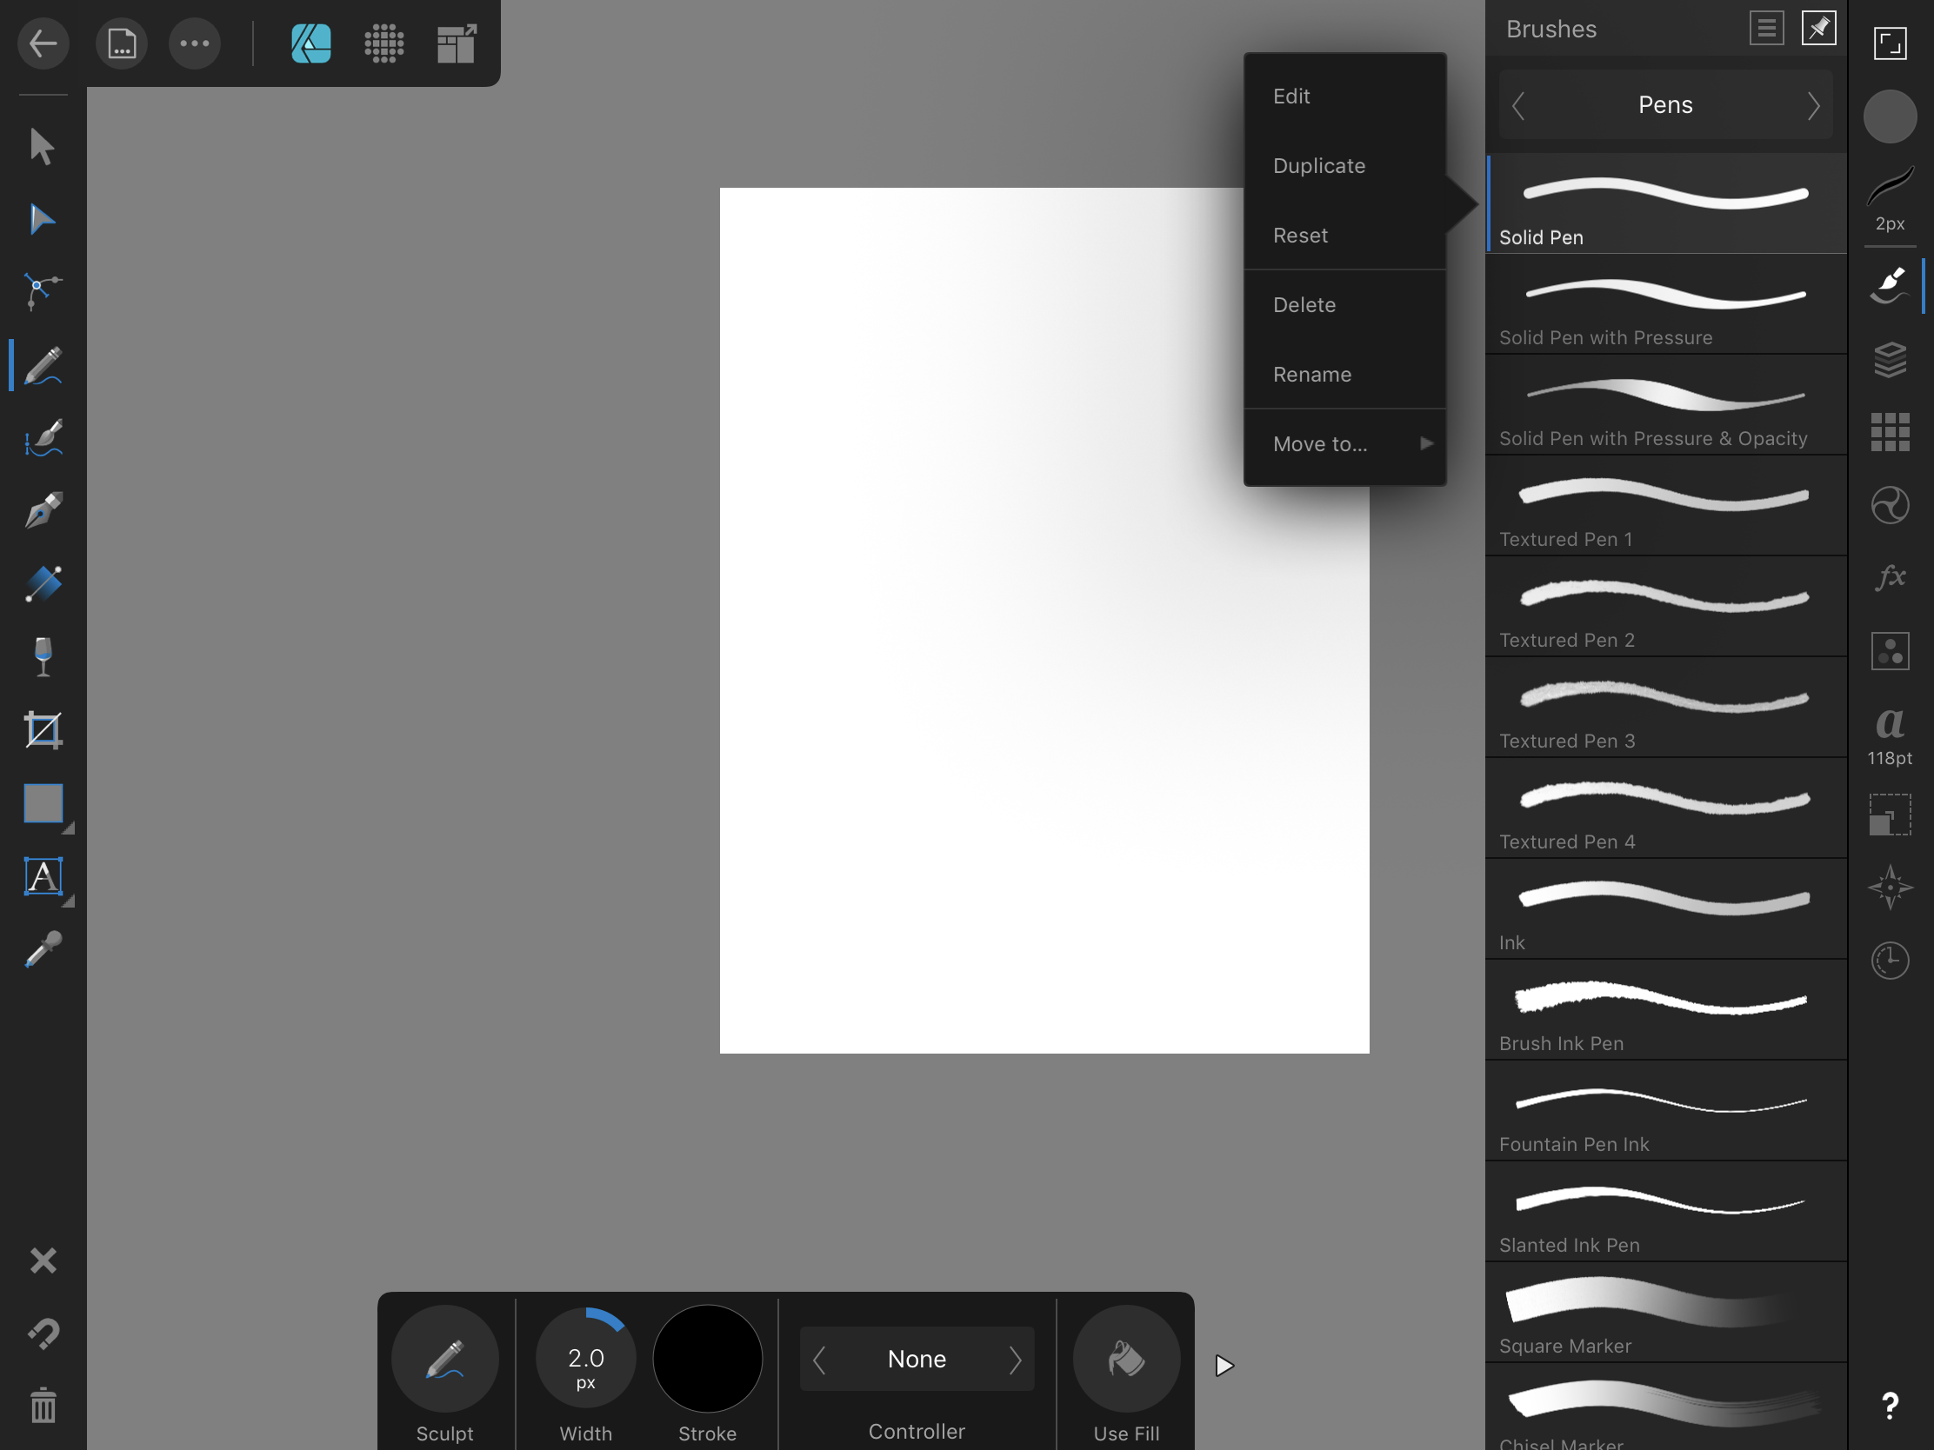Screen dimensions: 1934x1450
Task: Select the Artistic Text tool
Action: 42,875
